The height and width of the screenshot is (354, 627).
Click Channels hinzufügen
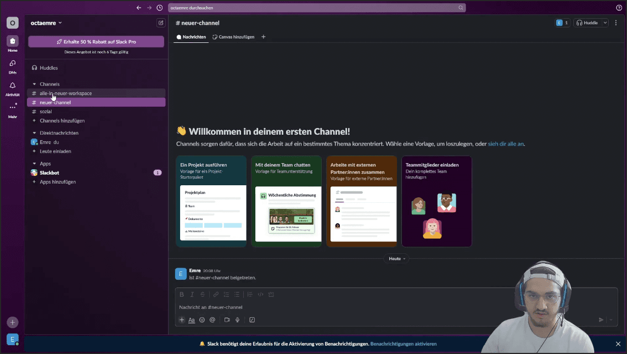coord(96,120)
